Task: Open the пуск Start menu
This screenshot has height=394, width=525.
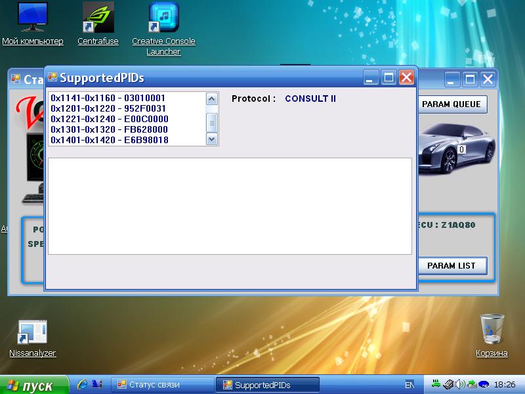Action: click(x=34, y=385)
